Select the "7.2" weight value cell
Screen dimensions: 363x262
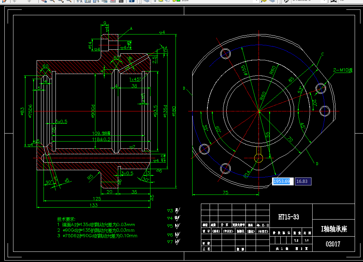pos(296,241)
